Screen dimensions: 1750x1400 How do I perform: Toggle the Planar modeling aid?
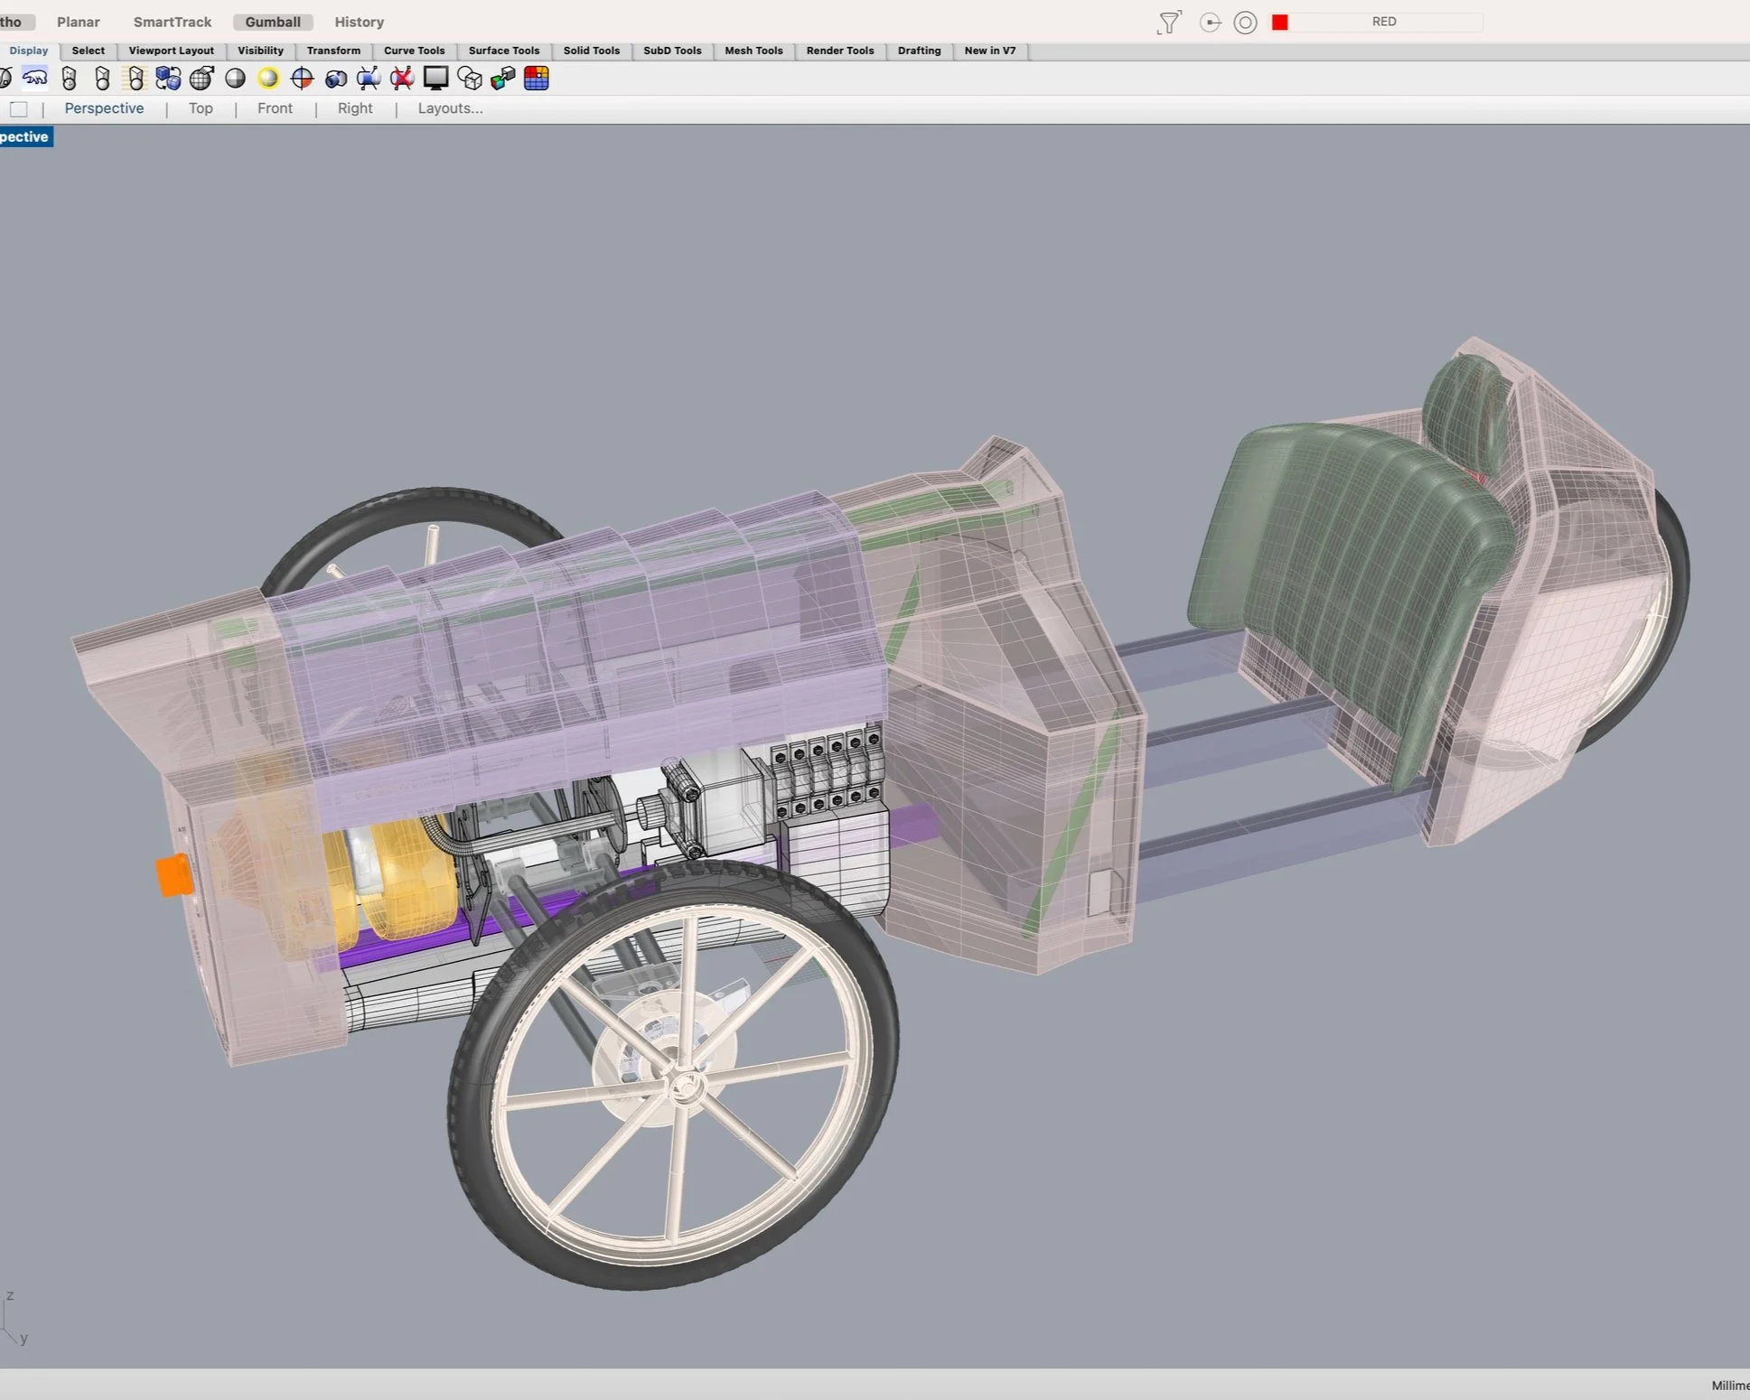click(x=79, y=22)
